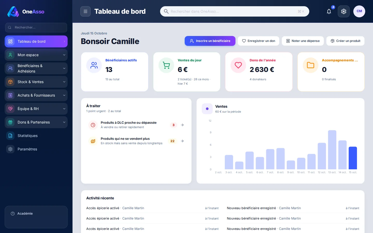Image resolution: width=373 pixels, height=233 pixels.
Task: Expand Achats & Fournisseurs section
Action: [36, 95]
